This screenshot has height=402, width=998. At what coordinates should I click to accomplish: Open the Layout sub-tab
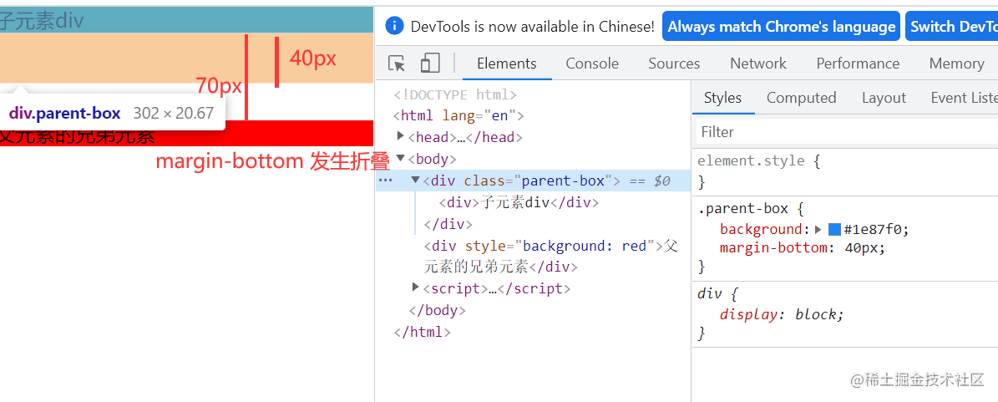[884, 98]
